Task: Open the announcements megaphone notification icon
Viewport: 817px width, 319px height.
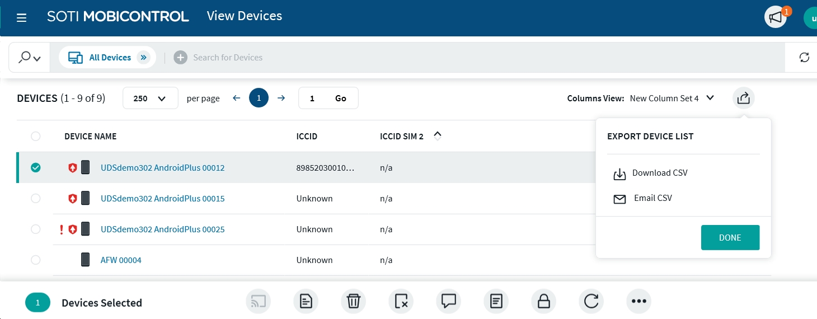Action: [775, 18]
